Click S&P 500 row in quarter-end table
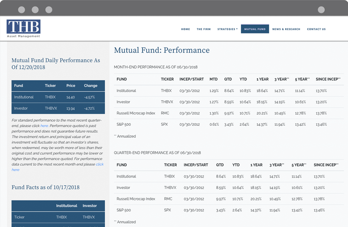This screenshot has width=348, height=227. coord(229,210)
